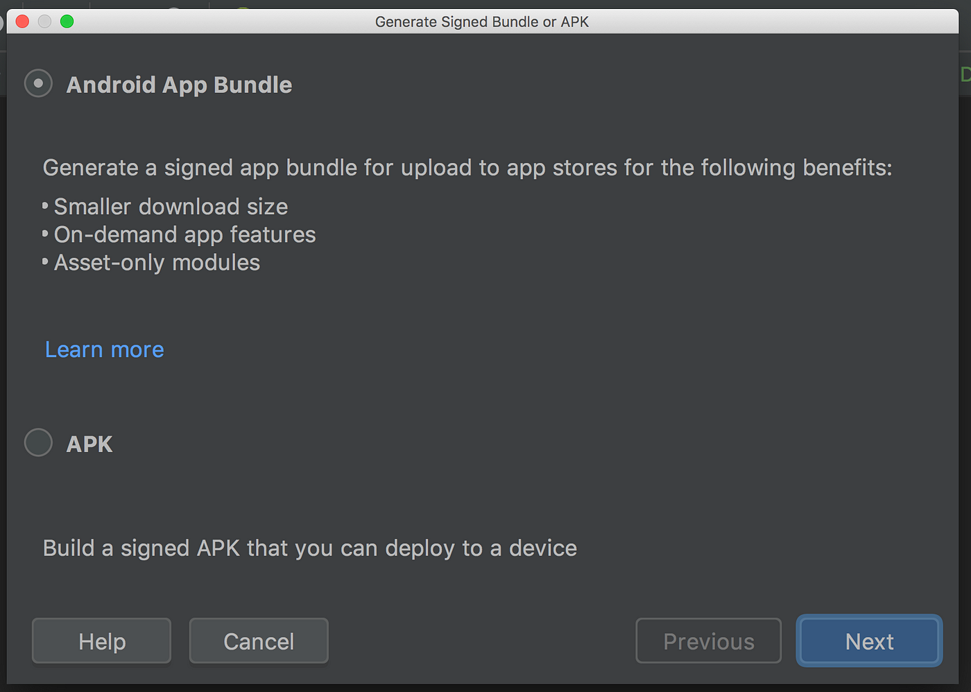The image size is (971, 692).
Task: Click the 'Smaller download size' bullet text
Action: (x=171, y=207)
